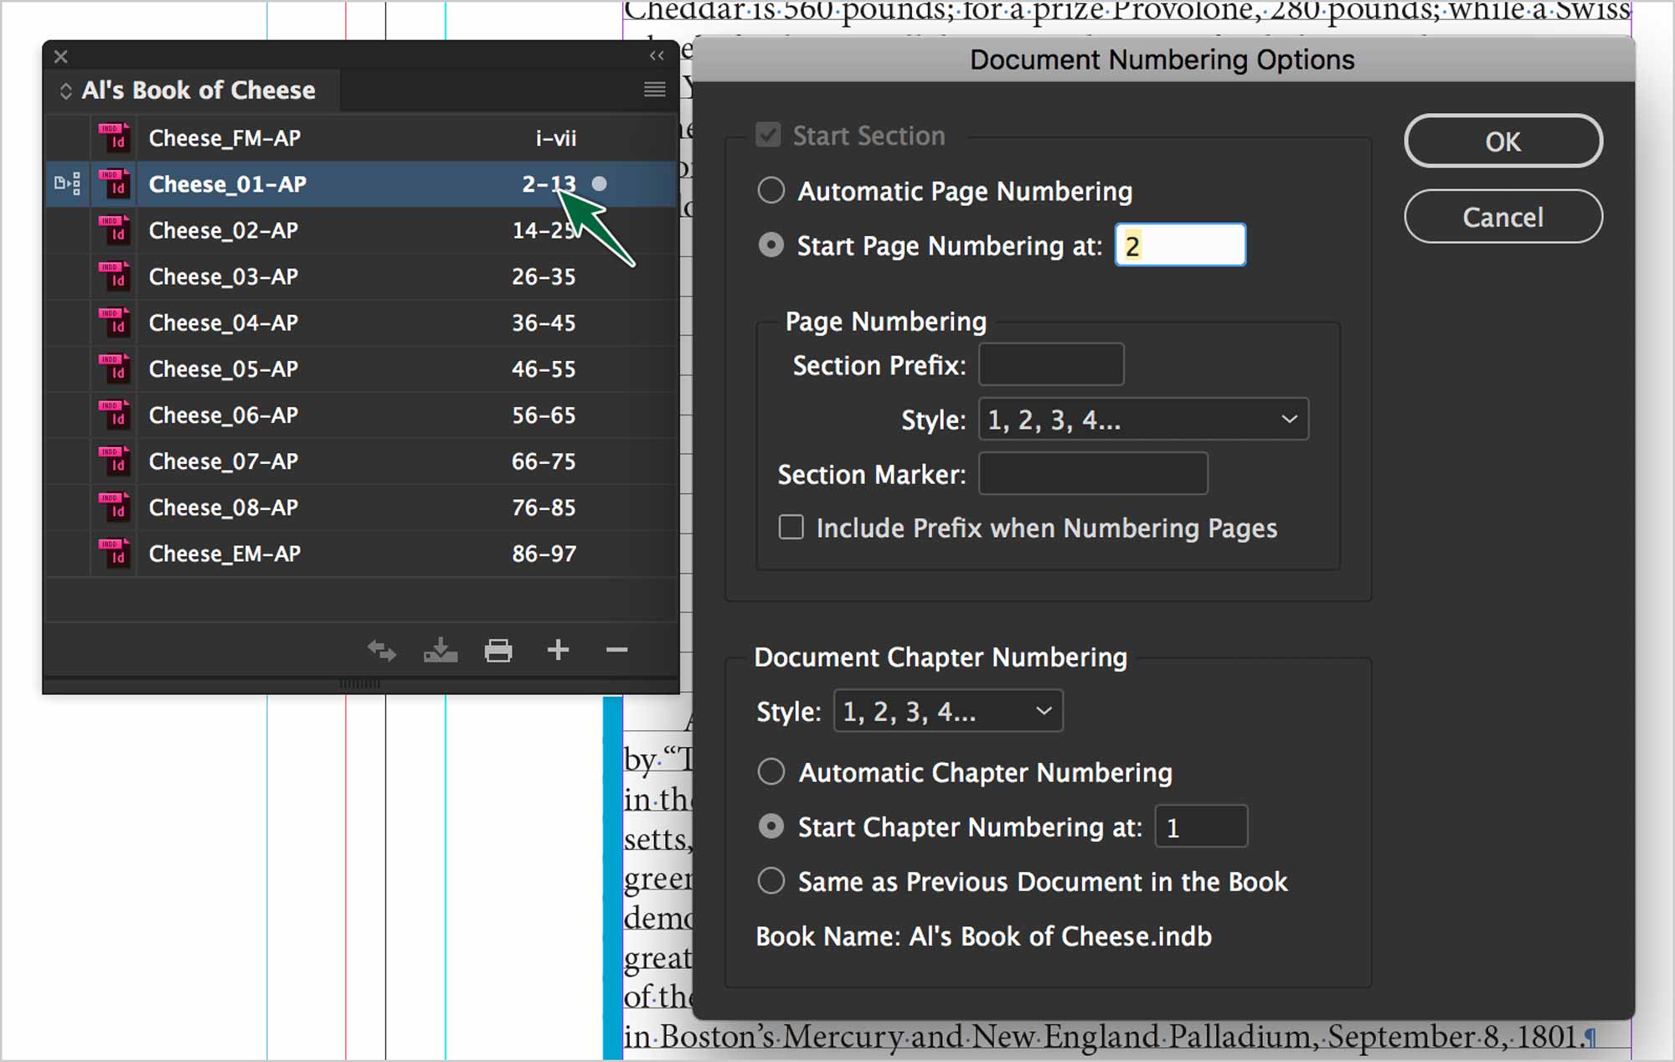
Task: Click the i-vii page range
Action: click(x=556, y=137)
